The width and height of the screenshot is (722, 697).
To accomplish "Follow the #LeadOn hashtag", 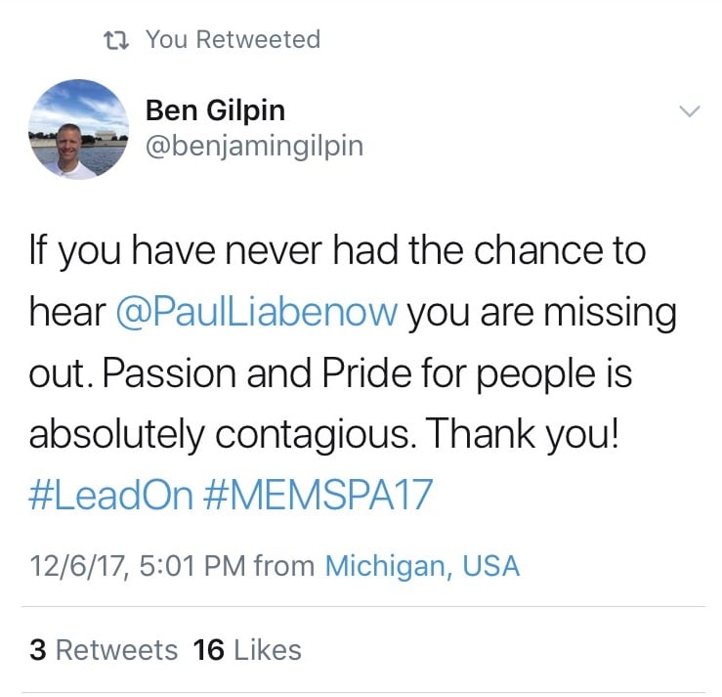I will (111, 495).
